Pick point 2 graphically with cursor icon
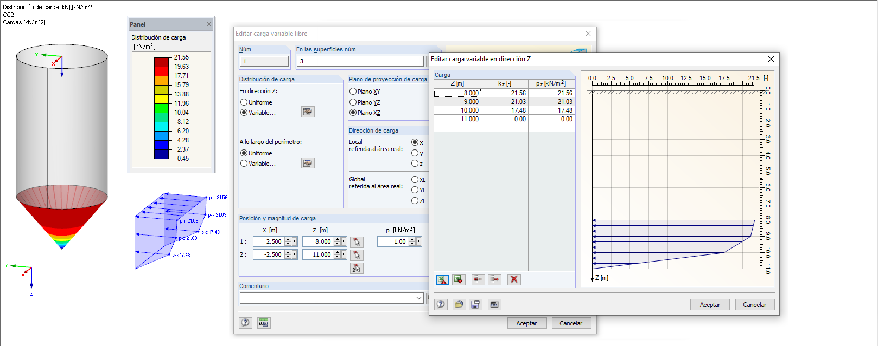This screenshot has width=878, height=346. (x=357, y=254)
